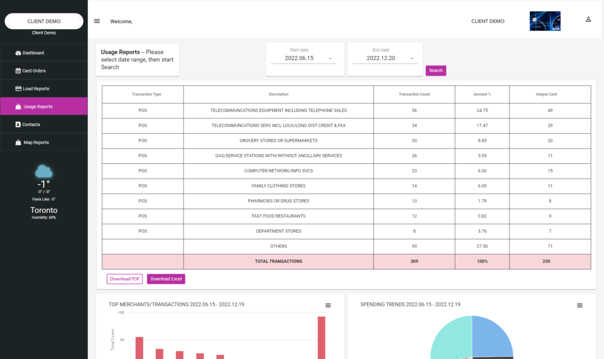Image resolution: width=604 pixels, height=359 pixels.
Task: Expand the End date dropdown arrow
Action: [412, 58]
